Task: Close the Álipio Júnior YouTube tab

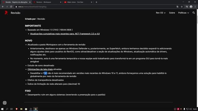Action: tap(92, 2)
